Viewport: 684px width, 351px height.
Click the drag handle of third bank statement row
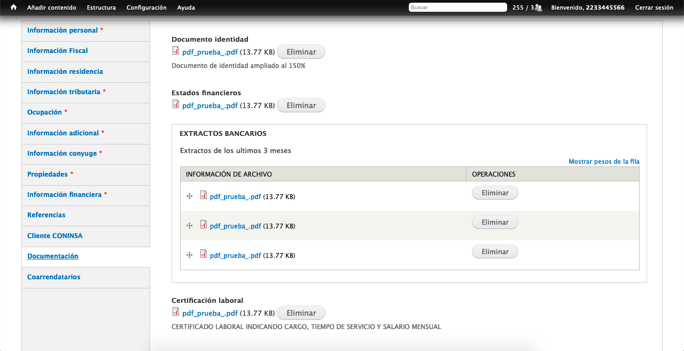pos(189,255)
